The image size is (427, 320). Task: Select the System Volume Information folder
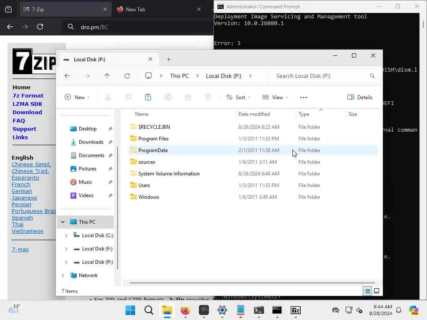click(x=169, y=174)
